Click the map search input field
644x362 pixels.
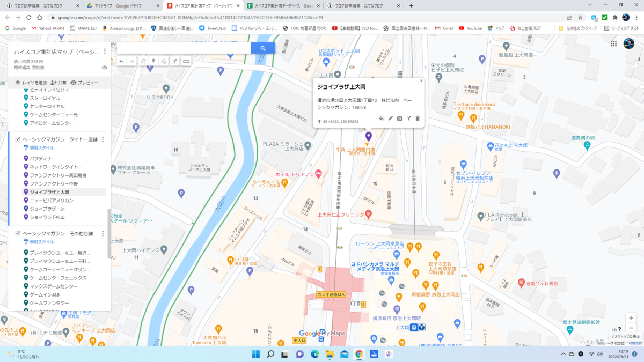click(x=184, y=48)
